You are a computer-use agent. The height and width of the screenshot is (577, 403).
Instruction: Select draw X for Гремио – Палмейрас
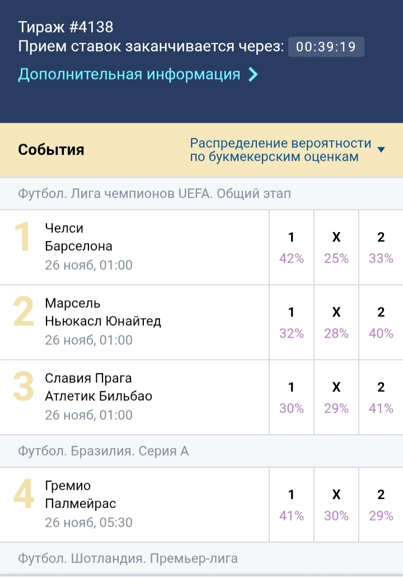click(336, 505)
